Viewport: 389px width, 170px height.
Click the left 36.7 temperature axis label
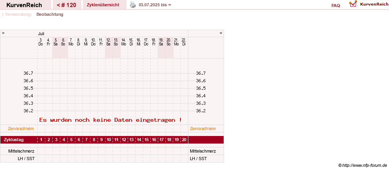click(28, 73)
